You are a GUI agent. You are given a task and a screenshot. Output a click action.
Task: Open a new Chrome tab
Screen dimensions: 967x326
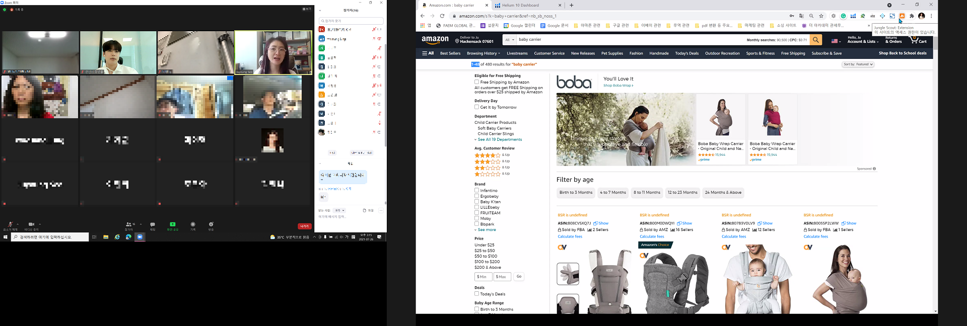click(x=571, y=6)
